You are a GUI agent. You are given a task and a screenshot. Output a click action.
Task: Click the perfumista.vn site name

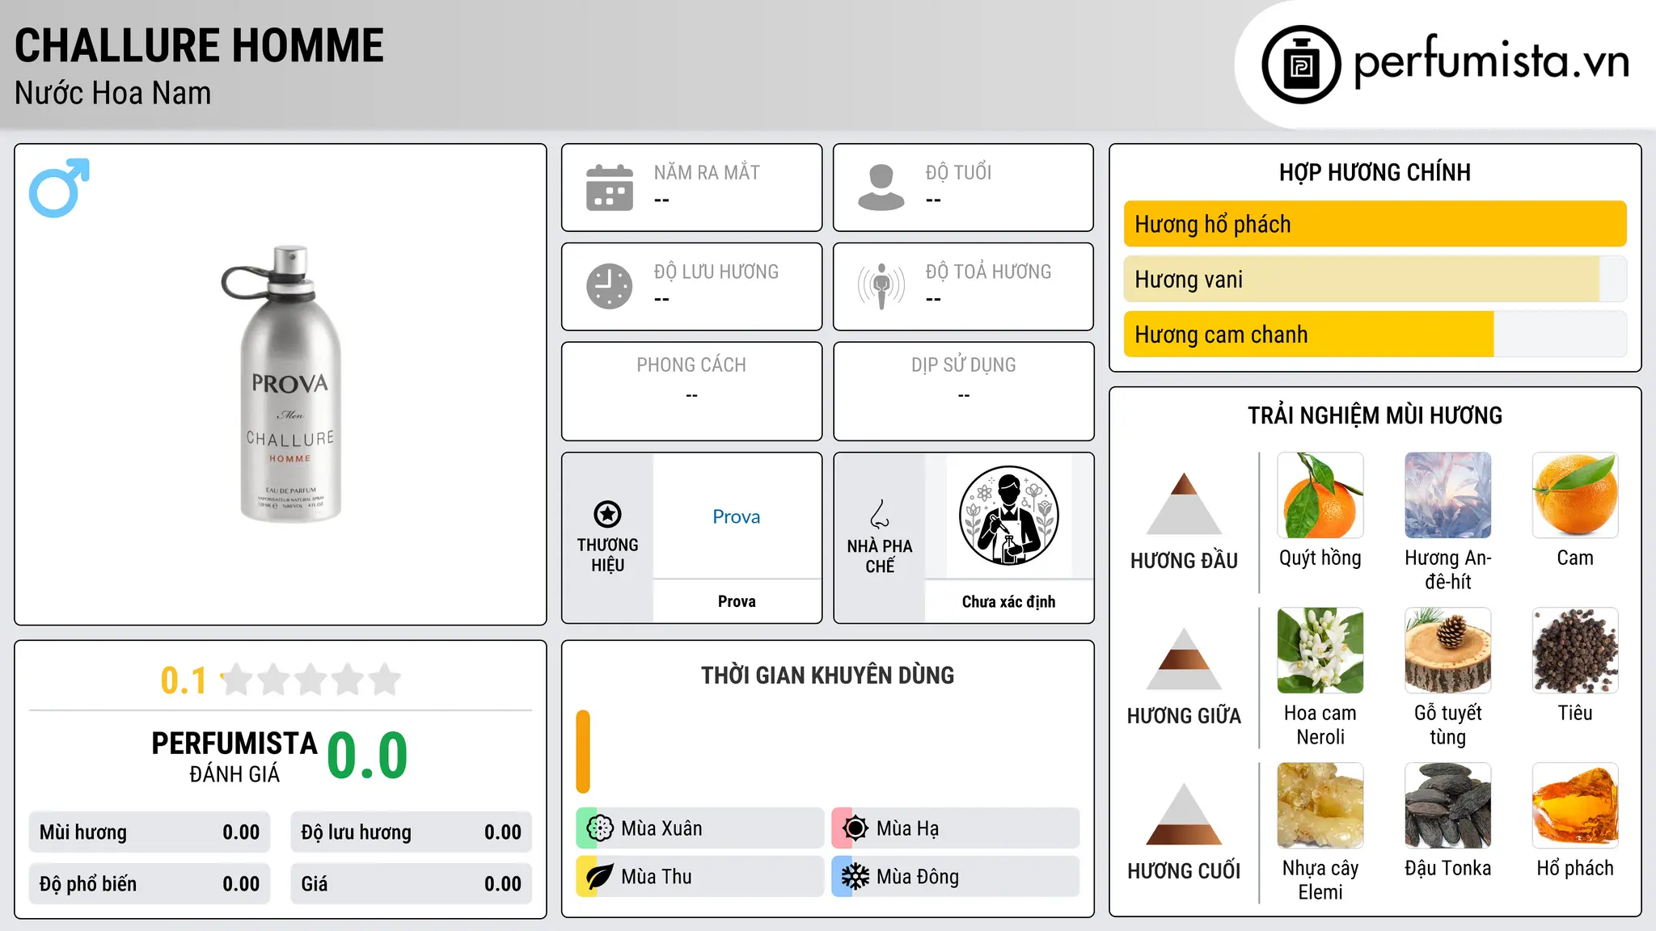coord(1492,62)
